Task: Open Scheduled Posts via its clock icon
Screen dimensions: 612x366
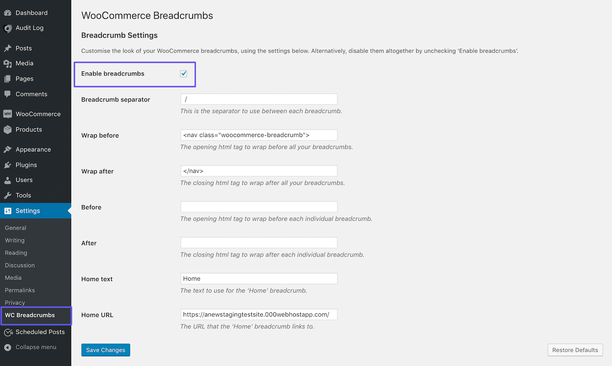Action: 8,332
